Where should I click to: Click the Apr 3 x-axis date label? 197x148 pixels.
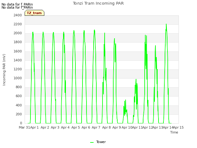pos(55,127)
